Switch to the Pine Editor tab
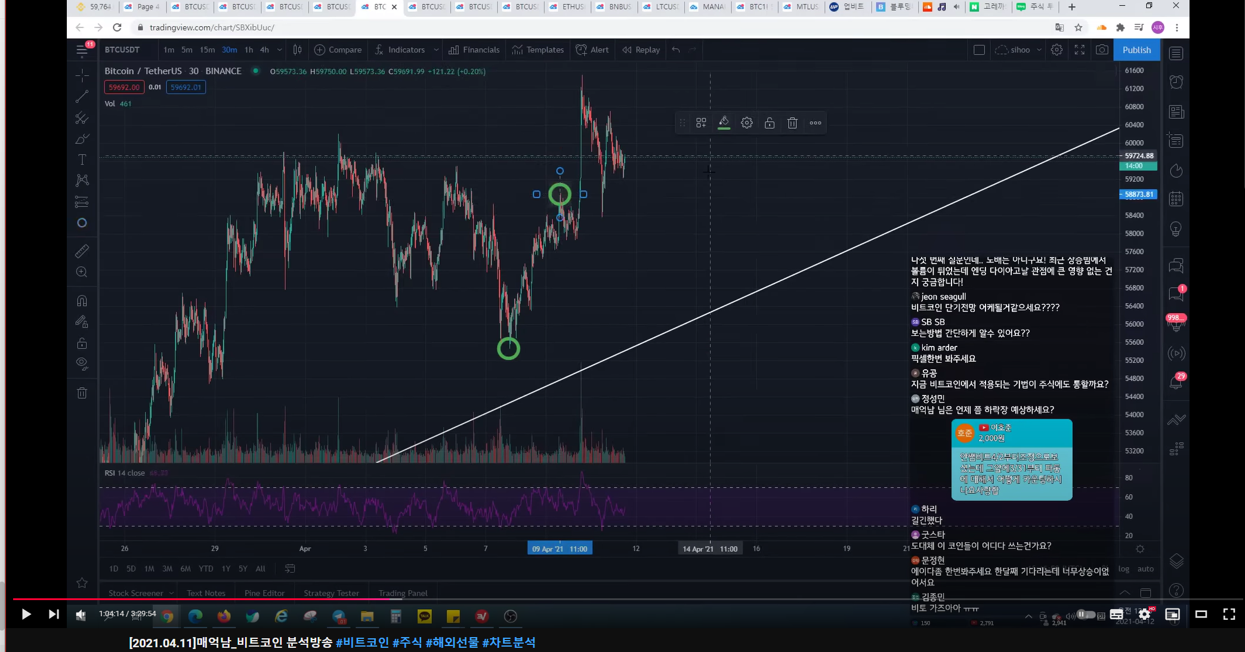This screenshot has width=1245, height=652. pyautogui.click(x=264, y=593)
